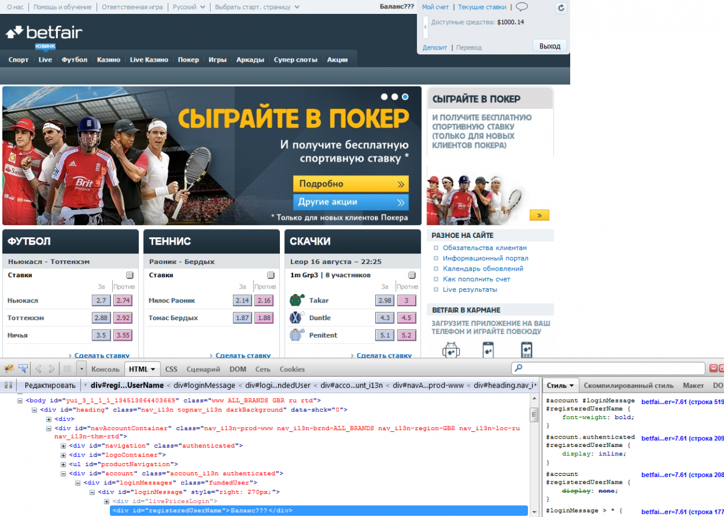Screen dimensions: 724x517
Task: Tick the Футбол Ставки checkbox
Action: (130, 275)
